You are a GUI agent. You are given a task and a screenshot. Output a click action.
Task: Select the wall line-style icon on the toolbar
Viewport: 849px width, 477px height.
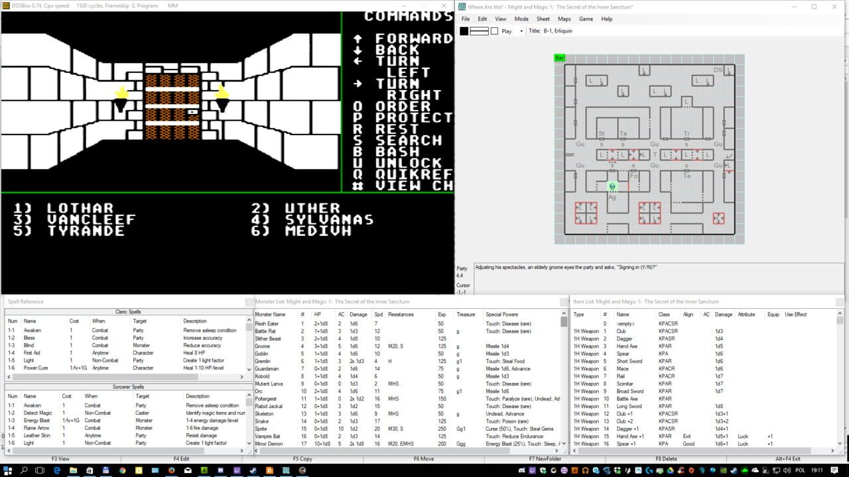[478, 30]
